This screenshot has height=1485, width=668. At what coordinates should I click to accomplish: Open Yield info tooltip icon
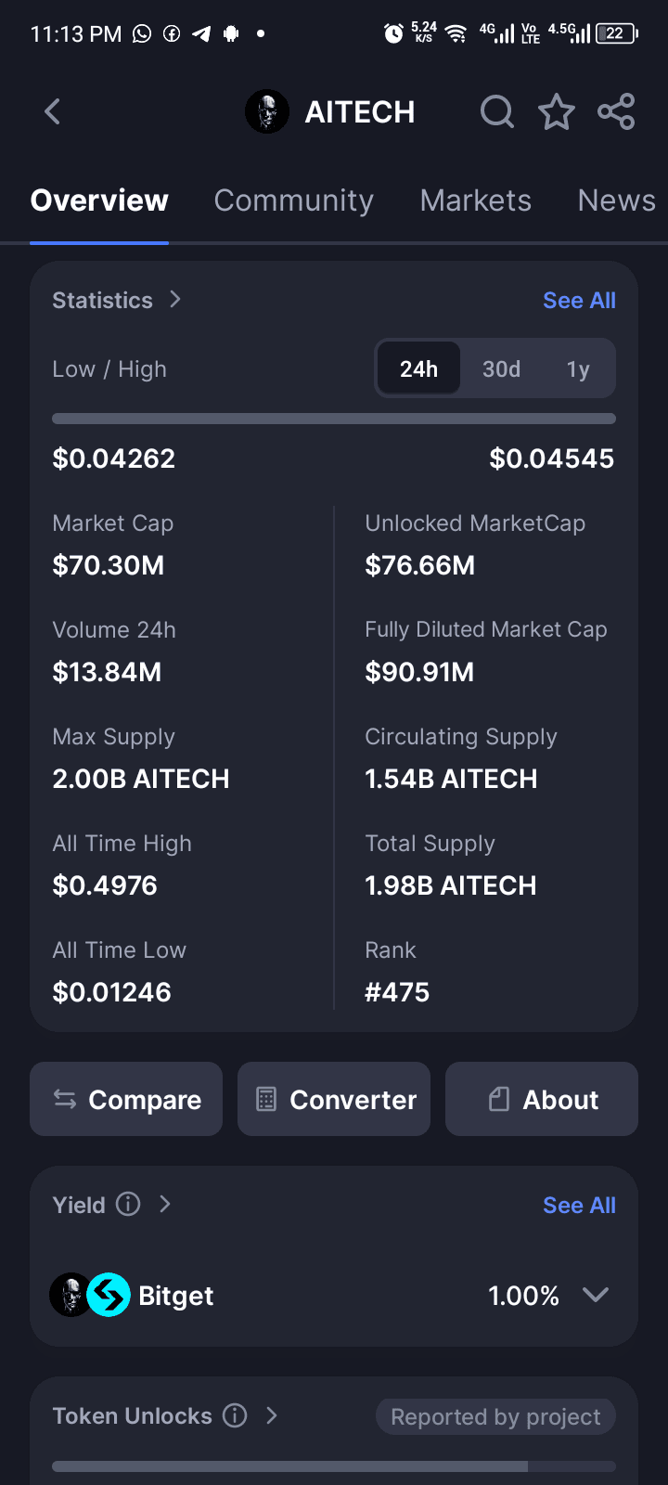pos(128,1205)
